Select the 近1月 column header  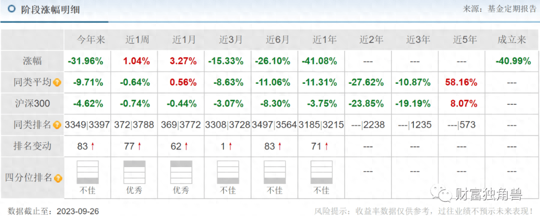click(181, 40)
